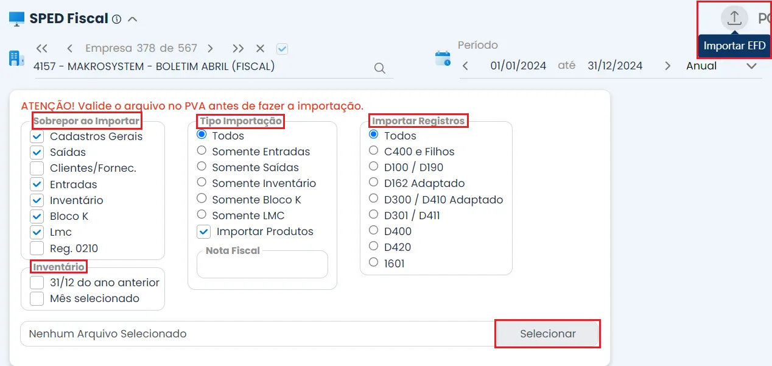Click the Nenhum Arquivo Selecionado field
772x366 pixels.
pyautogui.click(x=259, y=334)
